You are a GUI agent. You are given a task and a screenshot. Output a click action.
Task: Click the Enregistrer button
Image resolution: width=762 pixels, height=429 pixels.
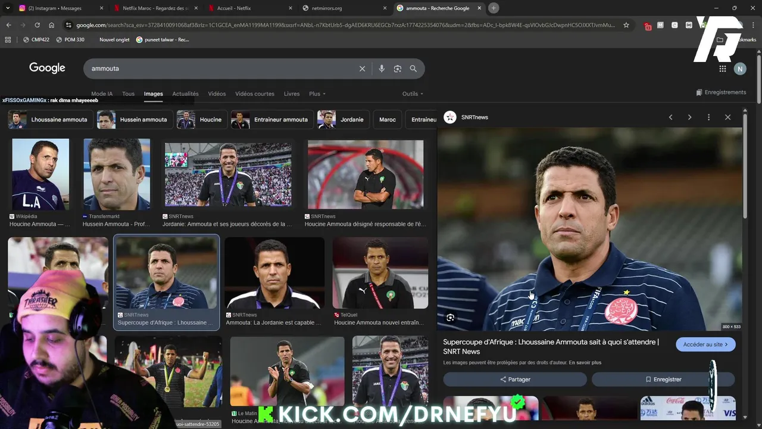pos(663,380)
